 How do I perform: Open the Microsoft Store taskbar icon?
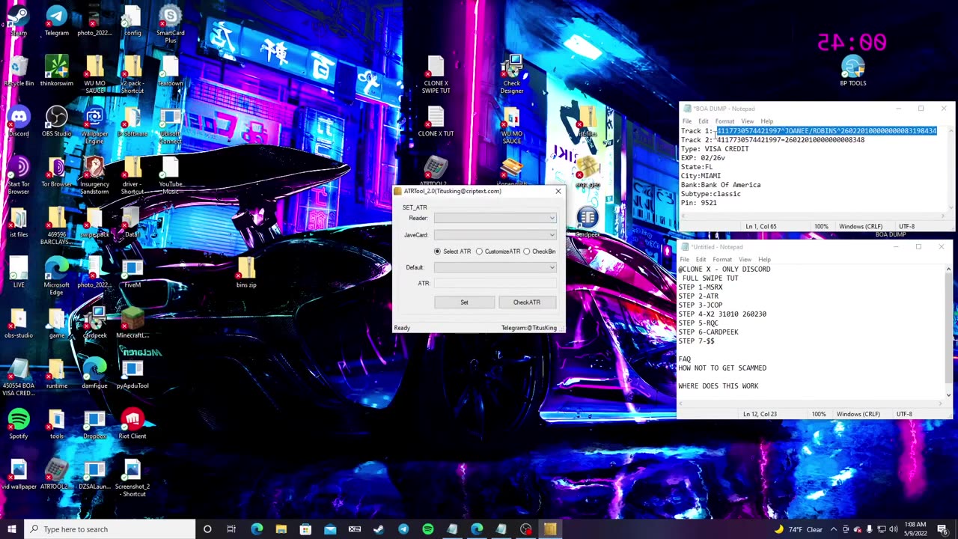[305, 529]
